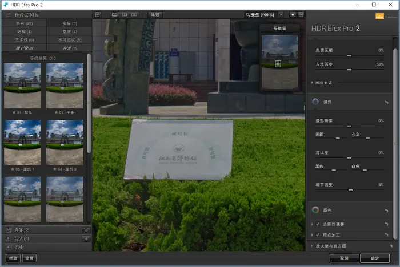Click plus icon next to 导入的
The image size is (400, 267).
pyautogui.click(x=86, y=238)
